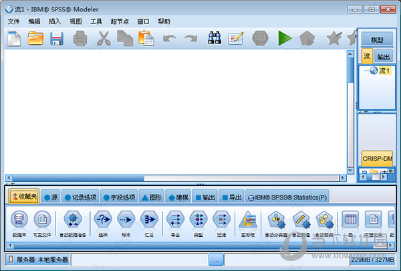Click the canvas vertical scrollbar down arrow

350,171
